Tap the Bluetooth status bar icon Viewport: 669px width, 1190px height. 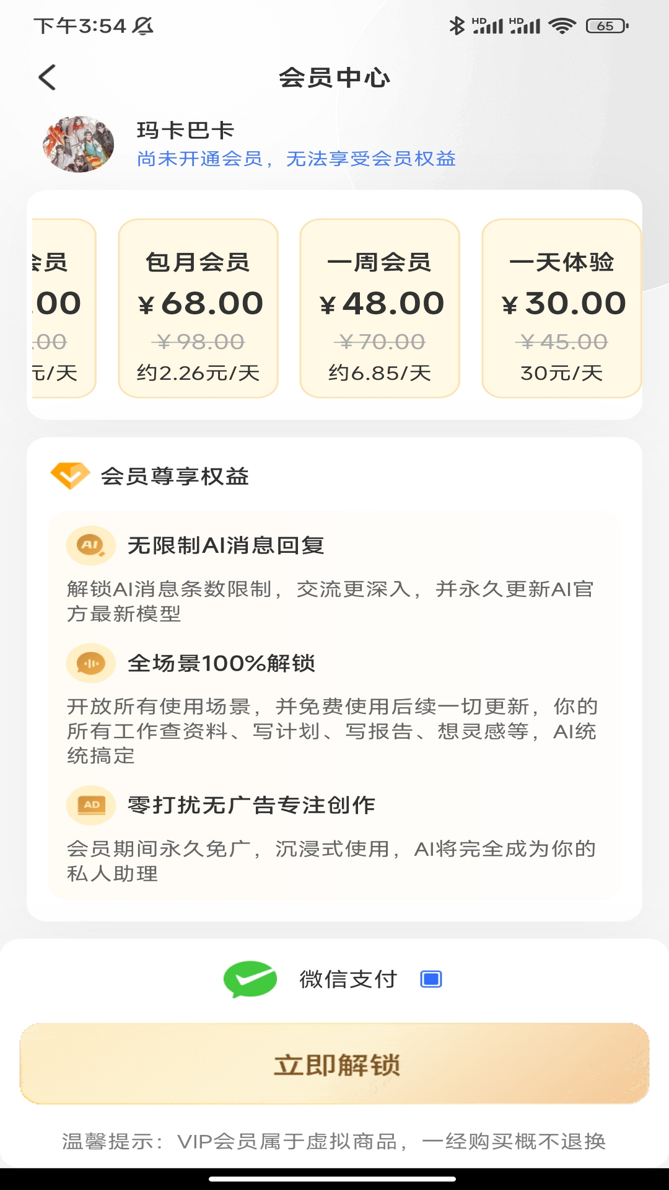pyautogui.click(x=457, y=26)
